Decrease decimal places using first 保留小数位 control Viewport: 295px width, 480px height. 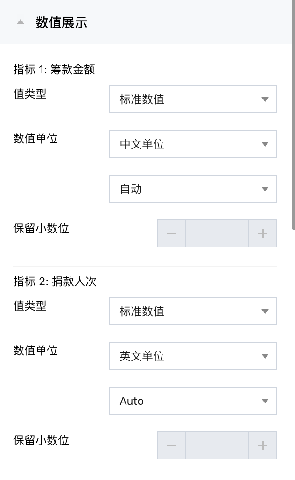171,233
